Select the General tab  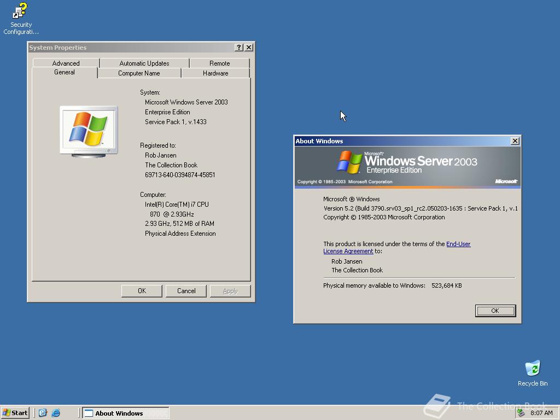coord(65,72)
